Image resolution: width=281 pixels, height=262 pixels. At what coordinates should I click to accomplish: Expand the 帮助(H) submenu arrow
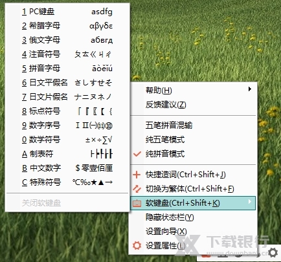pos(250,89)
